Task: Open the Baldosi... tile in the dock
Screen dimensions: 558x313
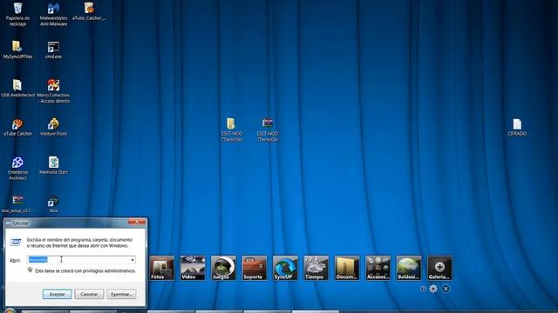Action: [x=409, y=268]
